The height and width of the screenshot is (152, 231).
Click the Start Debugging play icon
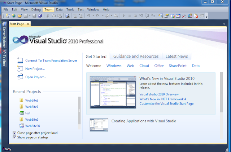(123, 16)
